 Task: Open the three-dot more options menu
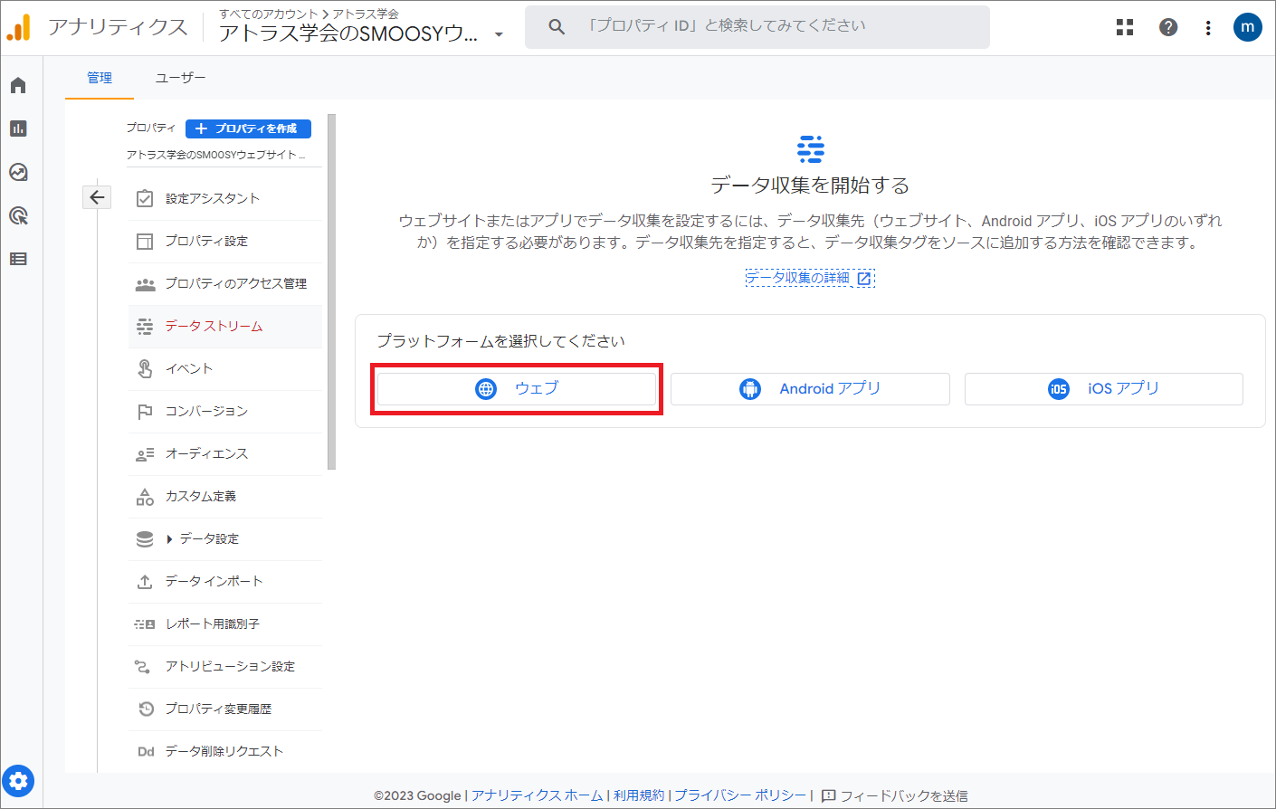point(1208,27)
